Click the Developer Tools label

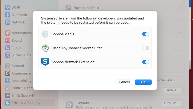(86, 8)
